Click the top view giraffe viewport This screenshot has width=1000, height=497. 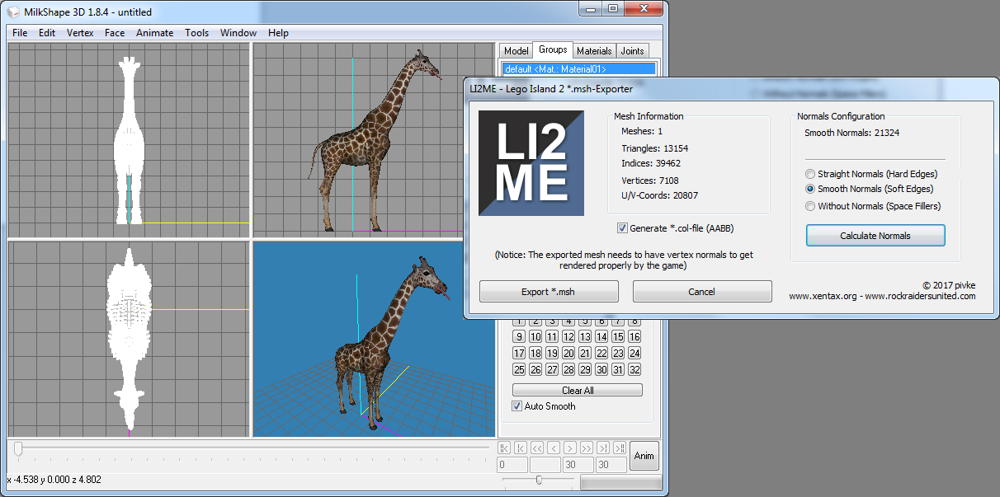(128, 339)
